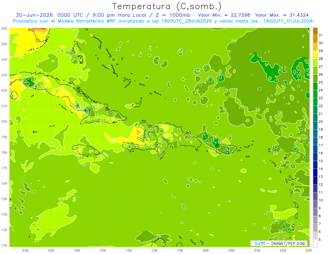This screenshot has height=254, width=328.
Task: Click the gray legend swatch between 6 and 7
Action: pyautogui.click(x=315, y=228)
